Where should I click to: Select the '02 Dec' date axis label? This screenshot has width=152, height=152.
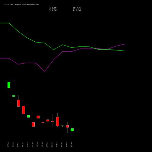[x=62, y=144]
